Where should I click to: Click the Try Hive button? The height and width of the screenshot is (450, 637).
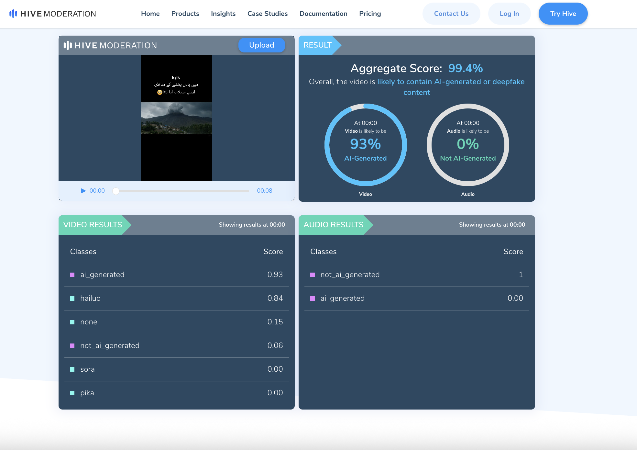[563, 14]
